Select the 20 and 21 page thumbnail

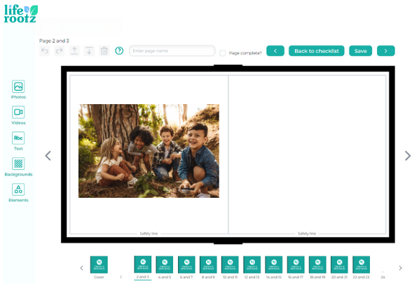339,264
